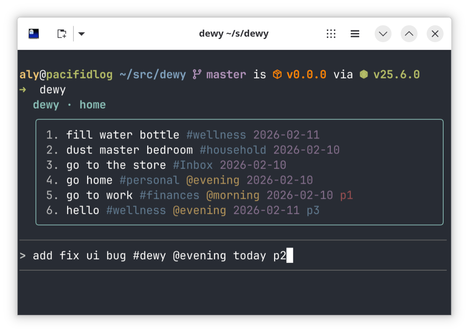This screenshot has width=469, height=333.
Task: Minimize window with the down chevron button
Action: click(383, 34)
